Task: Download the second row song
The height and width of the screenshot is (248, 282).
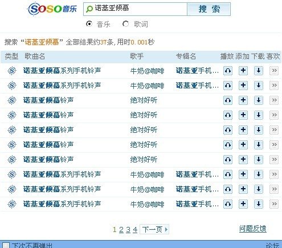Action: (x=259, y=86)
